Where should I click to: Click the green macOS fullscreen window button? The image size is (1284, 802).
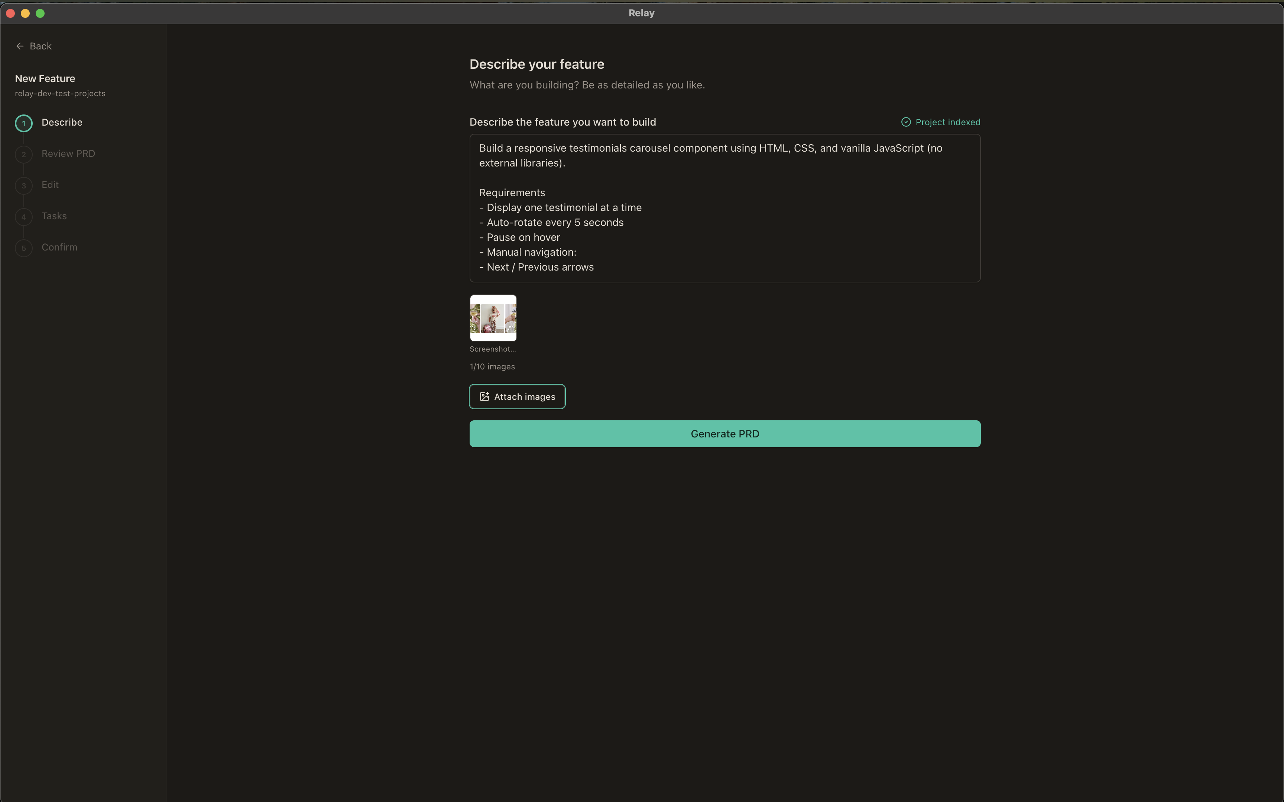click(x=40, y=13)
